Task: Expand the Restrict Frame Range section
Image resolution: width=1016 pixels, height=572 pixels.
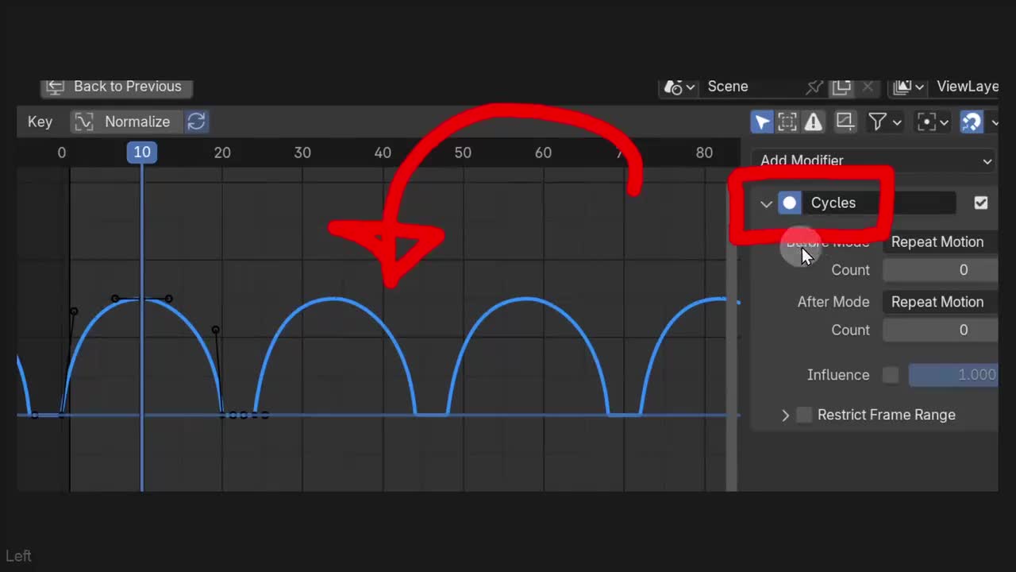Action: coord(785,415)
